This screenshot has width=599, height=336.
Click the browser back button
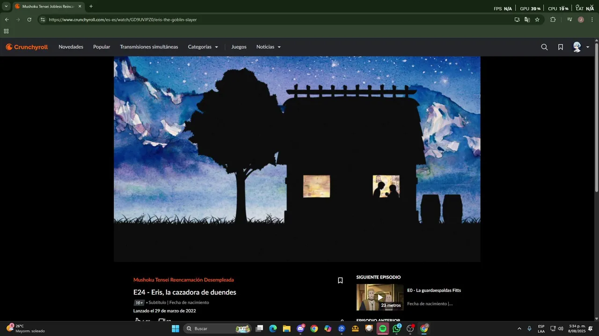point(7,20)
